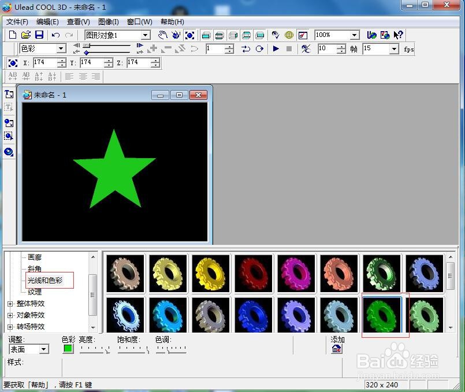Click the X size input field
Viewport: 465px width, 392px height.
coord(45,62)
